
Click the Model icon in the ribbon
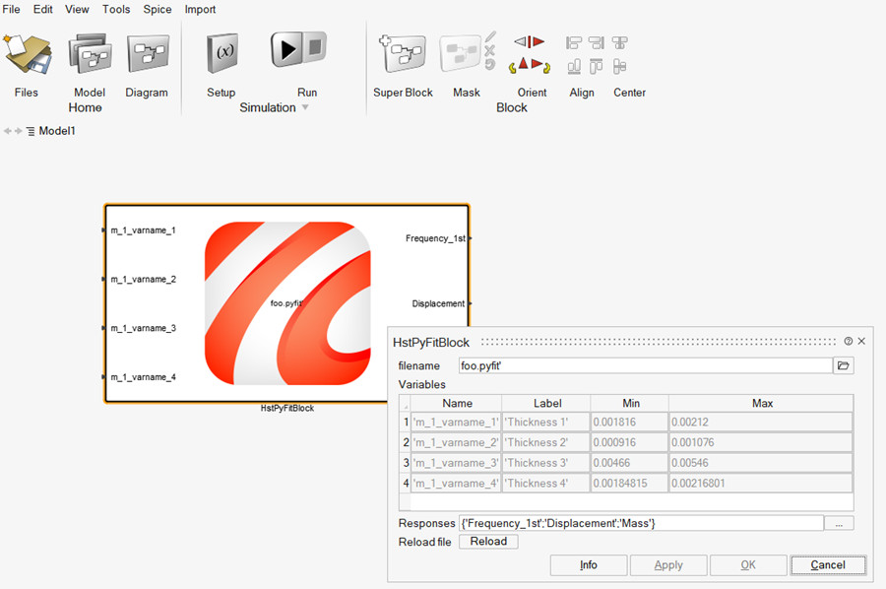90,55
